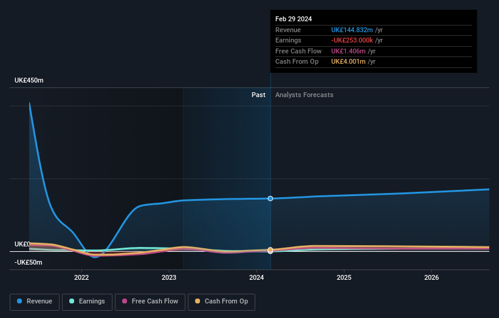
Task: Select the revenue data point marker at Feb 2024
Action: point(270,198)
